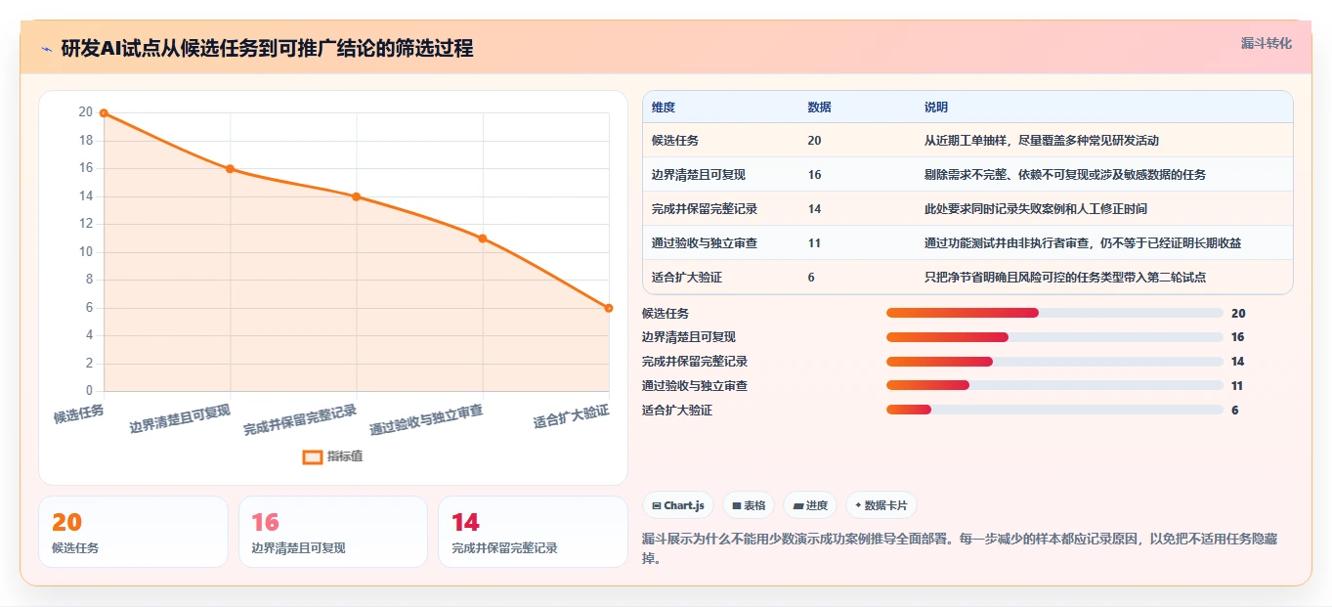Click the x-axis label 通过验收与独立审查

click(x=426, y=419)
